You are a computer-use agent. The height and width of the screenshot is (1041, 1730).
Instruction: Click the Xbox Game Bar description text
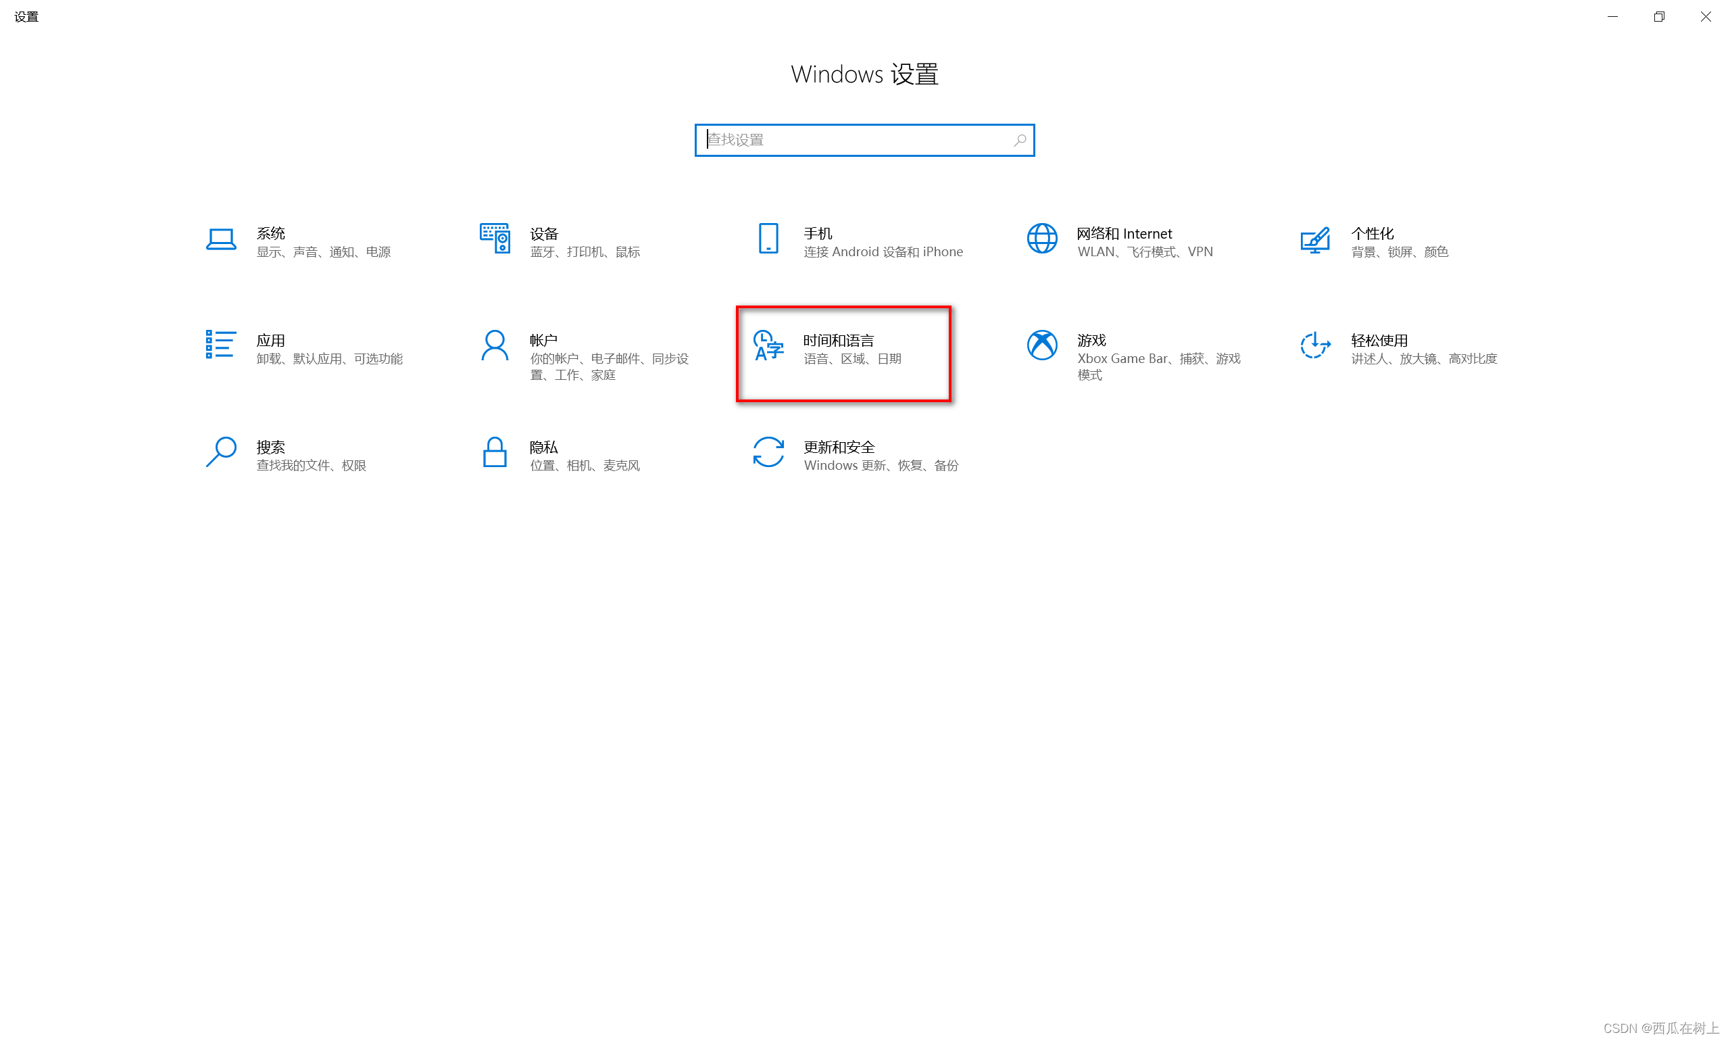[1159, 358]
